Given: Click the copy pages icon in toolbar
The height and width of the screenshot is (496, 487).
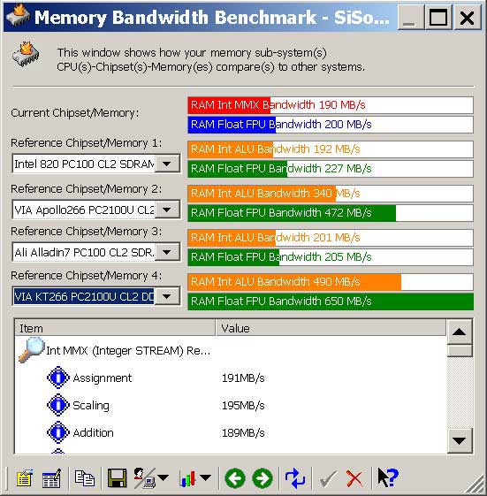Looking at the screenshot, I should click(85, 478).
